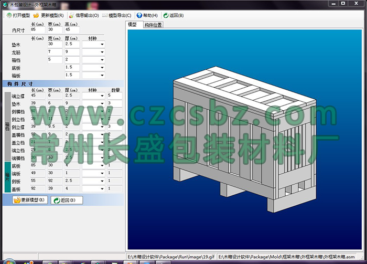The width and height of the screenshot is (367, 264).
Task: Click the bottom 返回(B) button
Action: pyautogui.click(x=67, y=200)
